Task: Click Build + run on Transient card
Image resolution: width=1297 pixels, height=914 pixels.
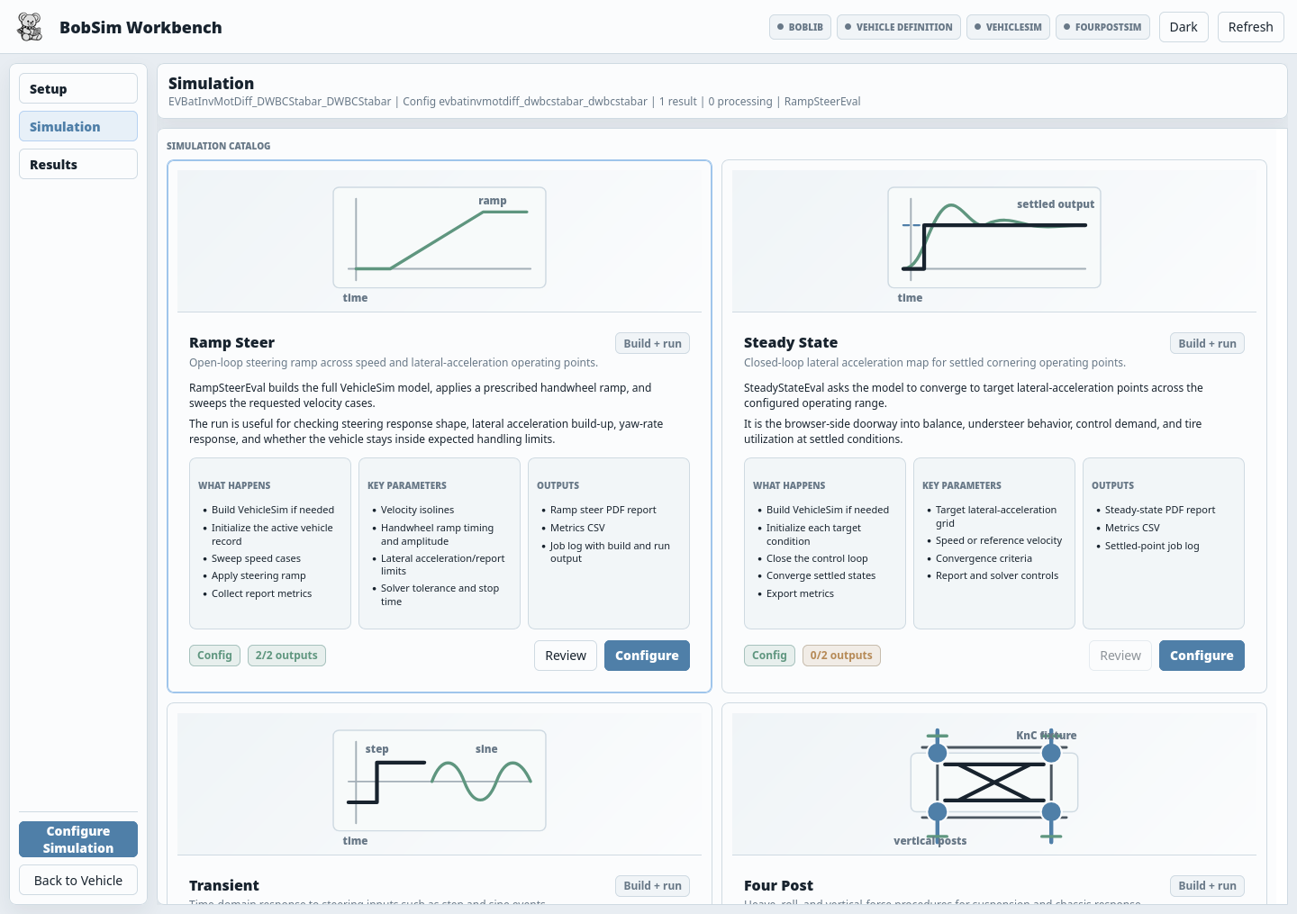Action: click(x=653, y=886)
